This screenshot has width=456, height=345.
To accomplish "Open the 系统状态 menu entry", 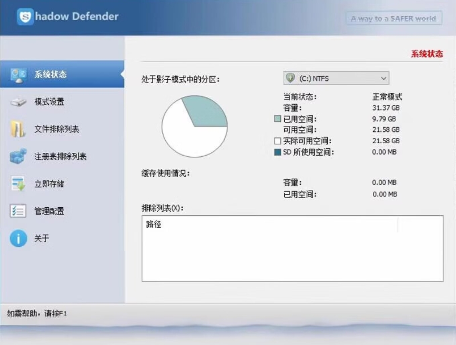I will click(62, 74).
